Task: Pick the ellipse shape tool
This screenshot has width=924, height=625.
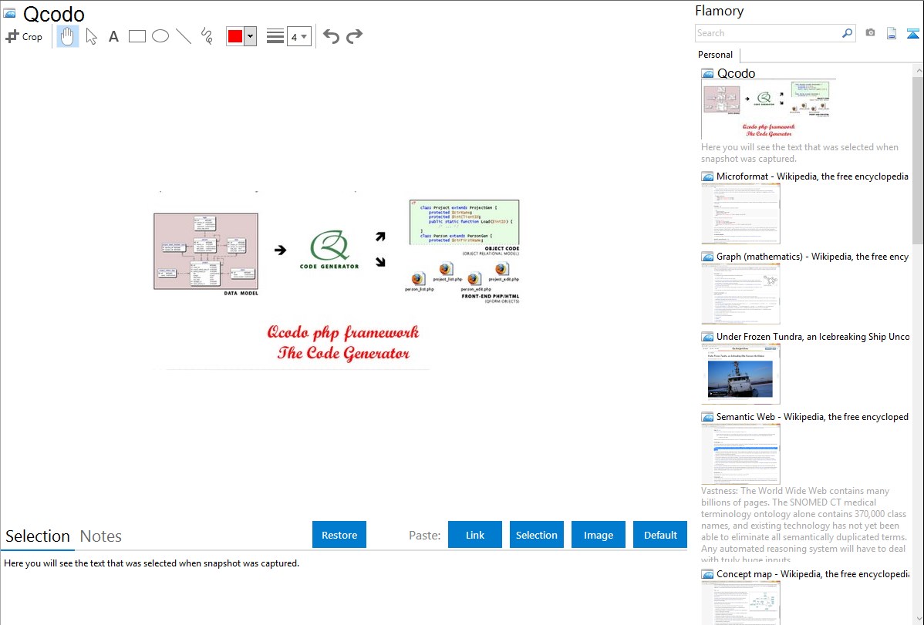Action: [x=160, y=36]
